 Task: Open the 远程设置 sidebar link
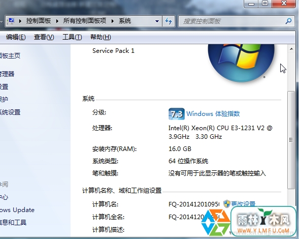[x=4, y=87]
